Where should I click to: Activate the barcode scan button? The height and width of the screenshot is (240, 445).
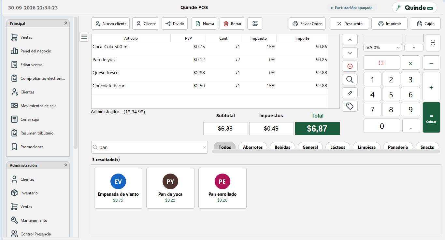[x=433, y=43]
